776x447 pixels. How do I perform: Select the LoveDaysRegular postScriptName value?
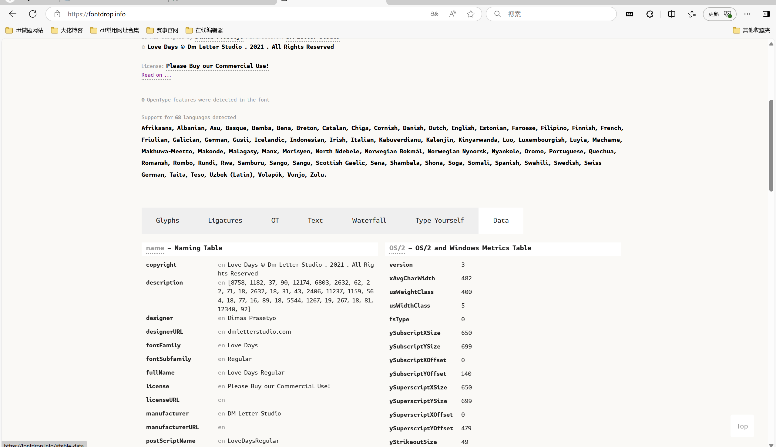(253, 441)
